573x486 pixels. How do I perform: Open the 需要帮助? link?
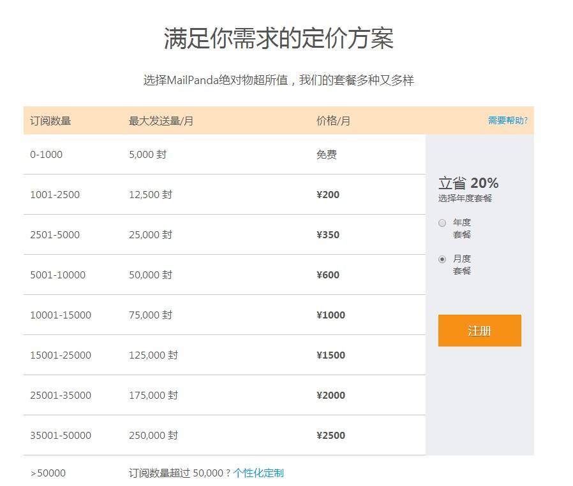pos(507,120)
